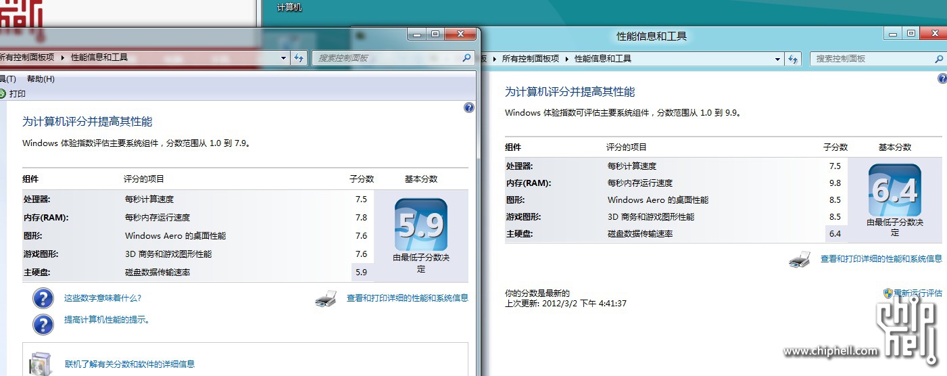Click 性能信息和工具 breadcrumb in the right window
947x376 pixels.
click(x=603, y=59)
